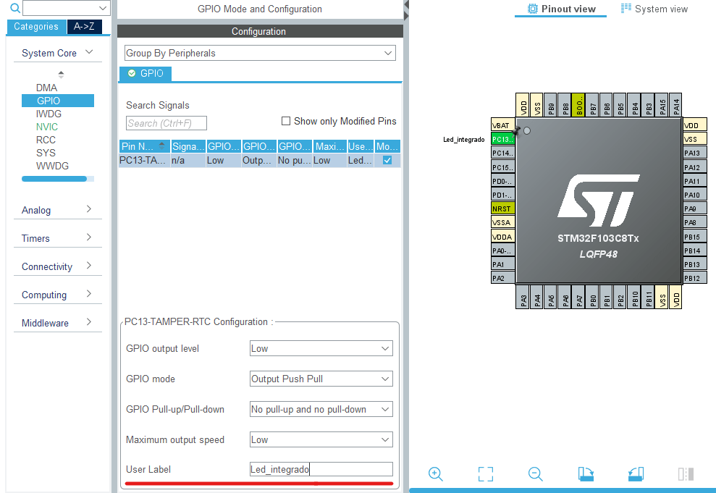Open the GPIO mode dropdown
This screenshot has width=716, height=493.
pos(321,379)
